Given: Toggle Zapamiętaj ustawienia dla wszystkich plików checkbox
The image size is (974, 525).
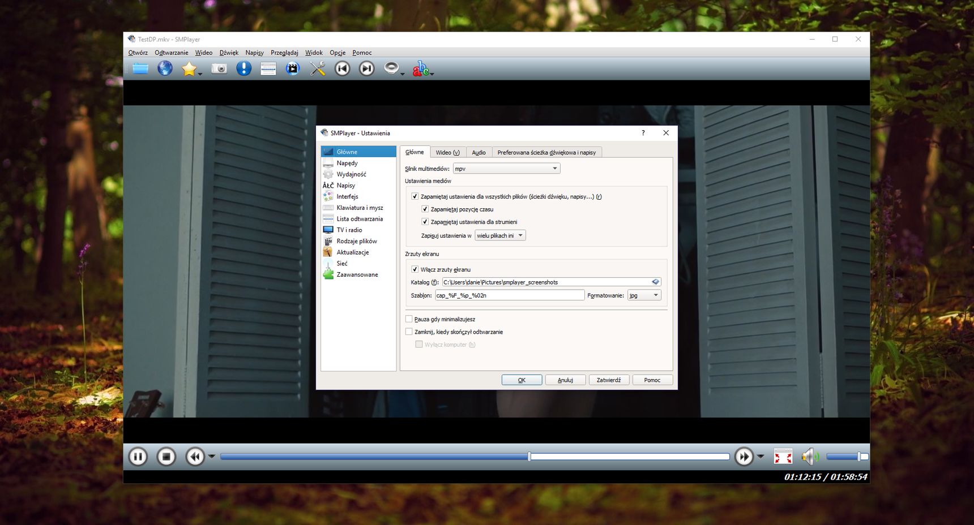Looking at the screenshot, I should (415, 196).
